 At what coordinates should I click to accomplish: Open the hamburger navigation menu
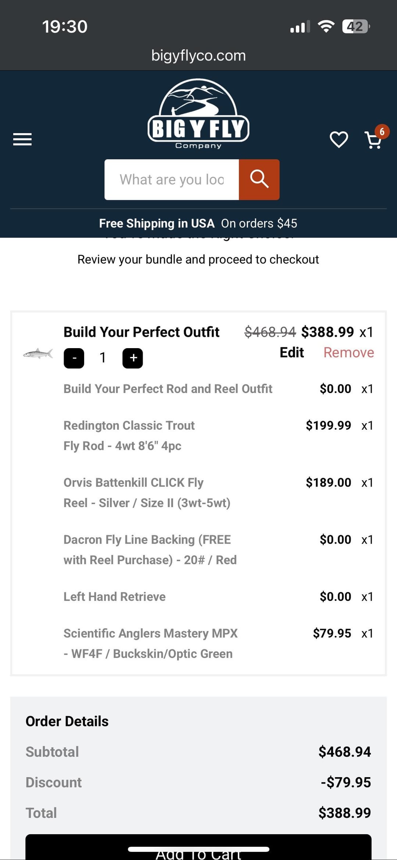point(22,139)
